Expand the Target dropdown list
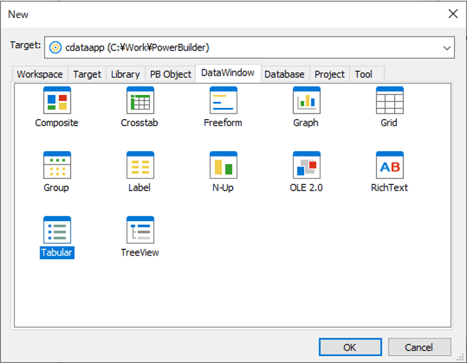 point(446,47)
